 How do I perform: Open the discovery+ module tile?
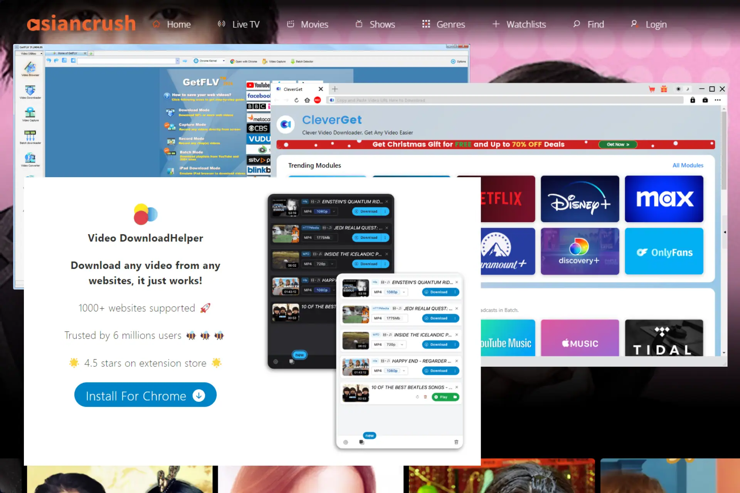pyautogui.click(x=580, y=251)
